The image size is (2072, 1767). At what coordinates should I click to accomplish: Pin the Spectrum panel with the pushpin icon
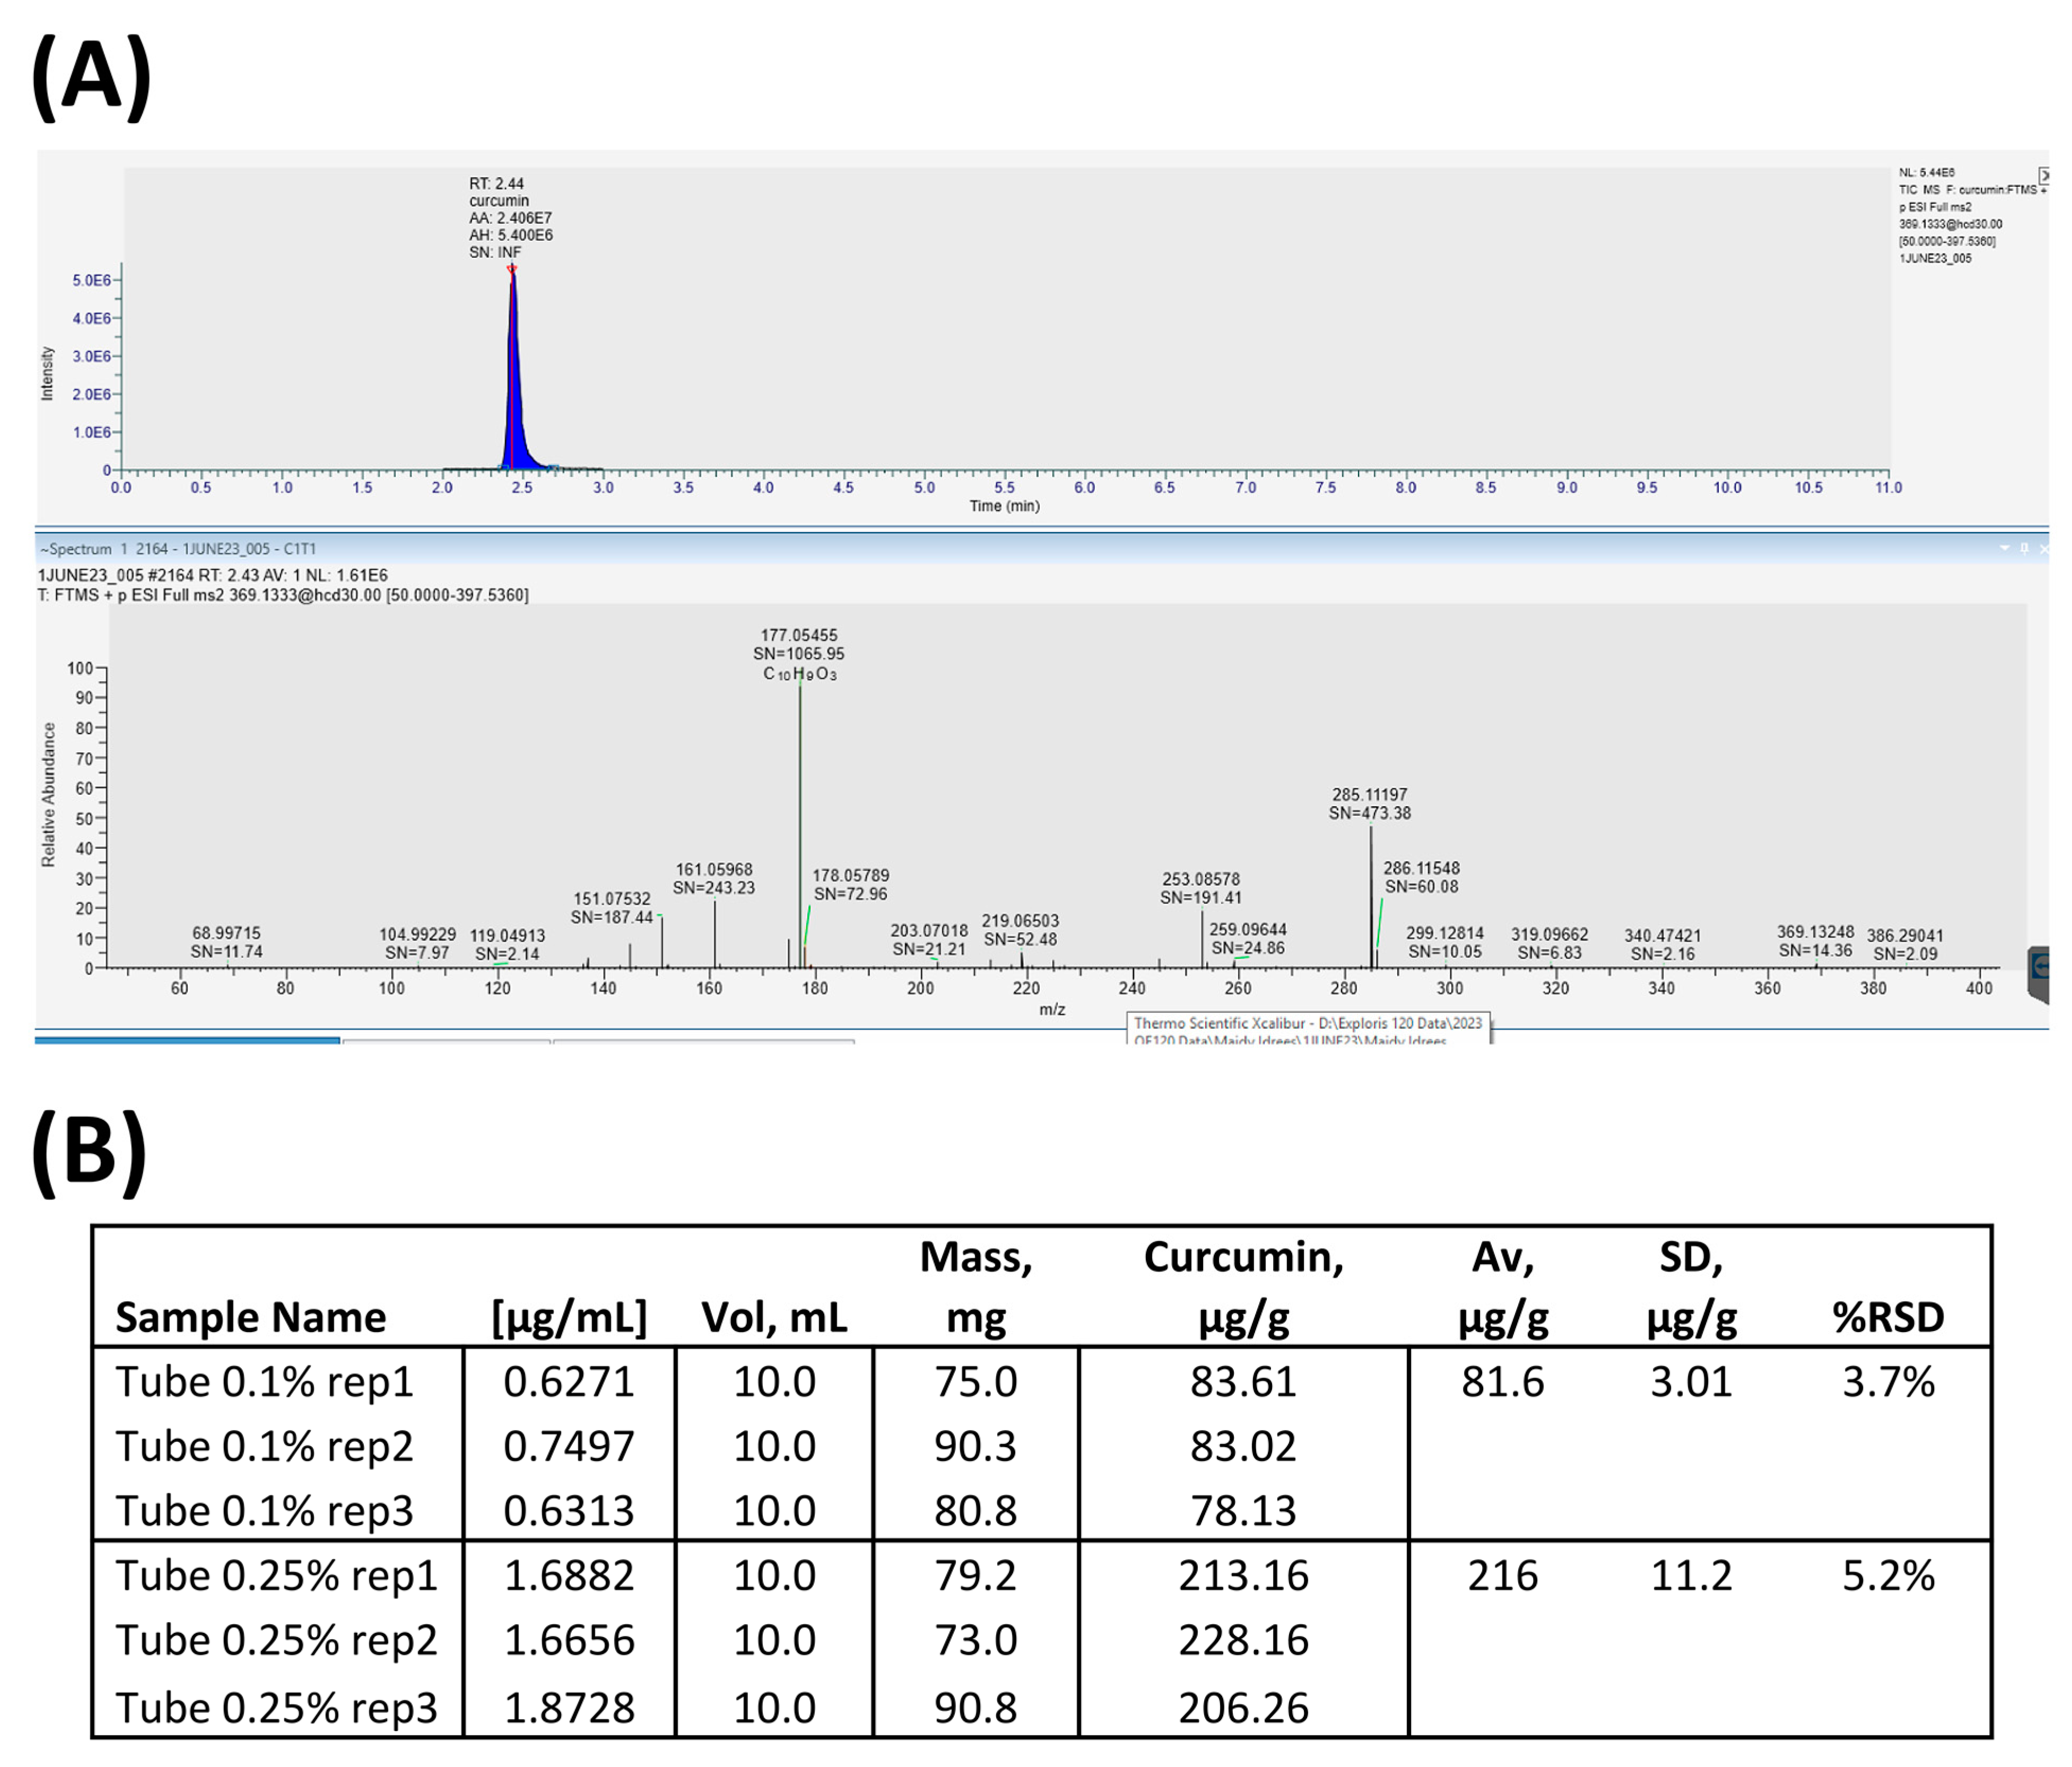coord(2025,548)
